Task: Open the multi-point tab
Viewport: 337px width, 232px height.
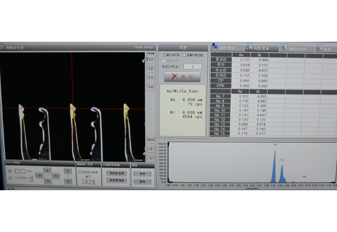Action: 297,48
